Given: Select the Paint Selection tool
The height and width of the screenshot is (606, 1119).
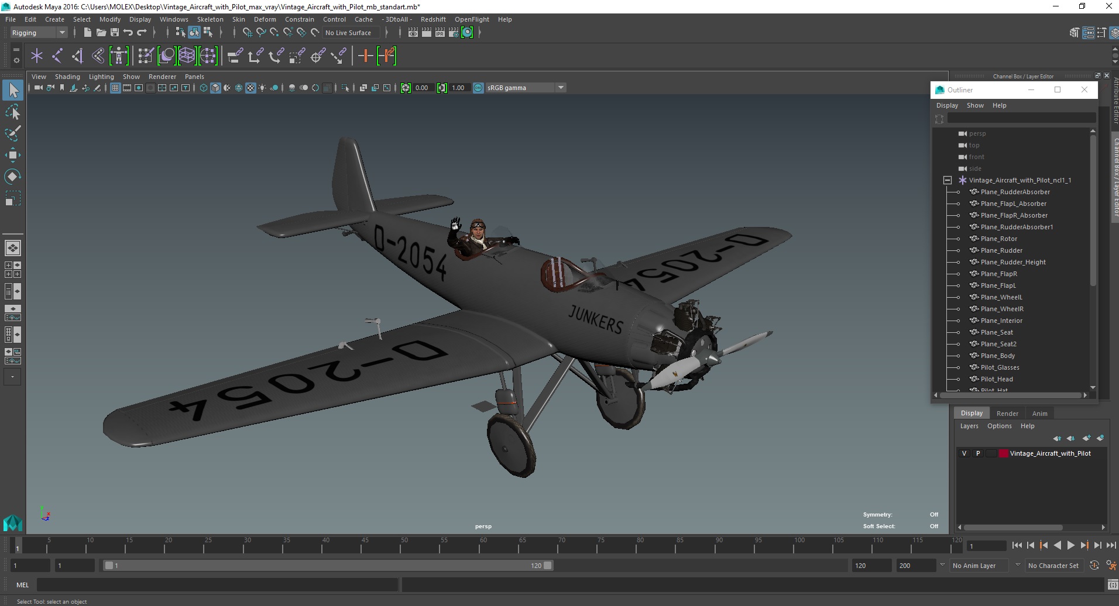Looking at the screenshot, I should click(x=13, y=133).
